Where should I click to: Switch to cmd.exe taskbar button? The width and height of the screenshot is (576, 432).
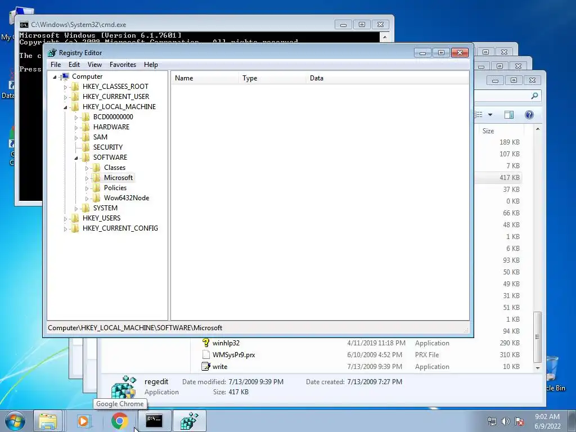click(154, 421)
